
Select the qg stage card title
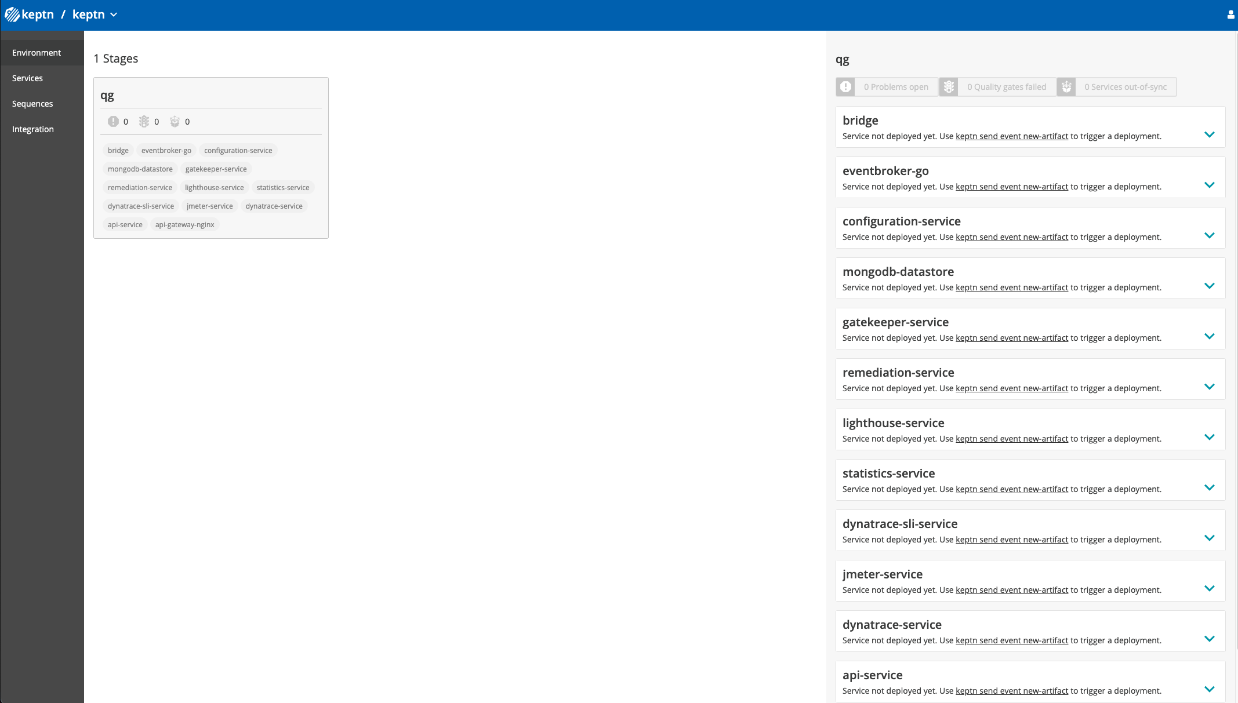tap(107, 96)
